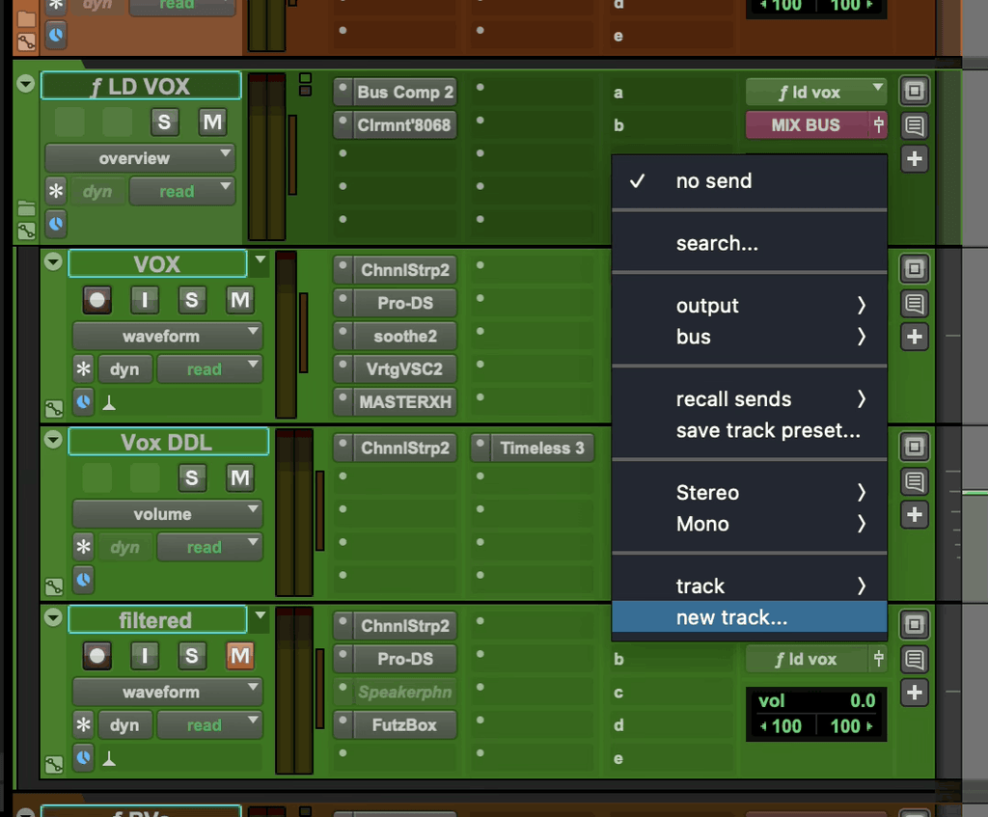Image resolution: width=988 pixels, height=817 pixels.
Task: Toggle input monitoring on VOX track
Action: tap(145, 301)
